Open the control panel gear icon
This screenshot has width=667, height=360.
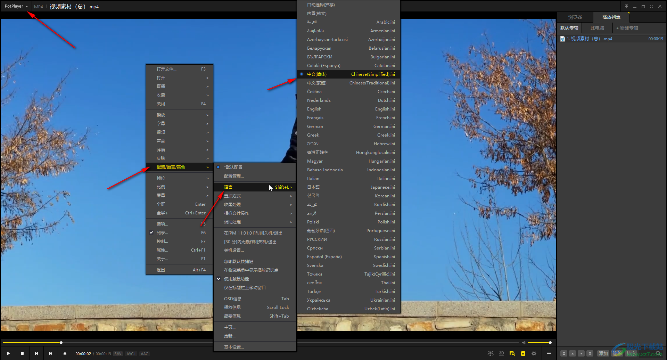[x=534, y=353]
